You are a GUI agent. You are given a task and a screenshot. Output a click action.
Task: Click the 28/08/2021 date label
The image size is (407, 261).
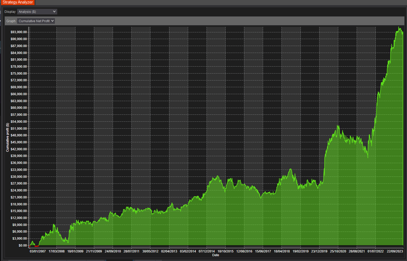[x=357, y=251]
